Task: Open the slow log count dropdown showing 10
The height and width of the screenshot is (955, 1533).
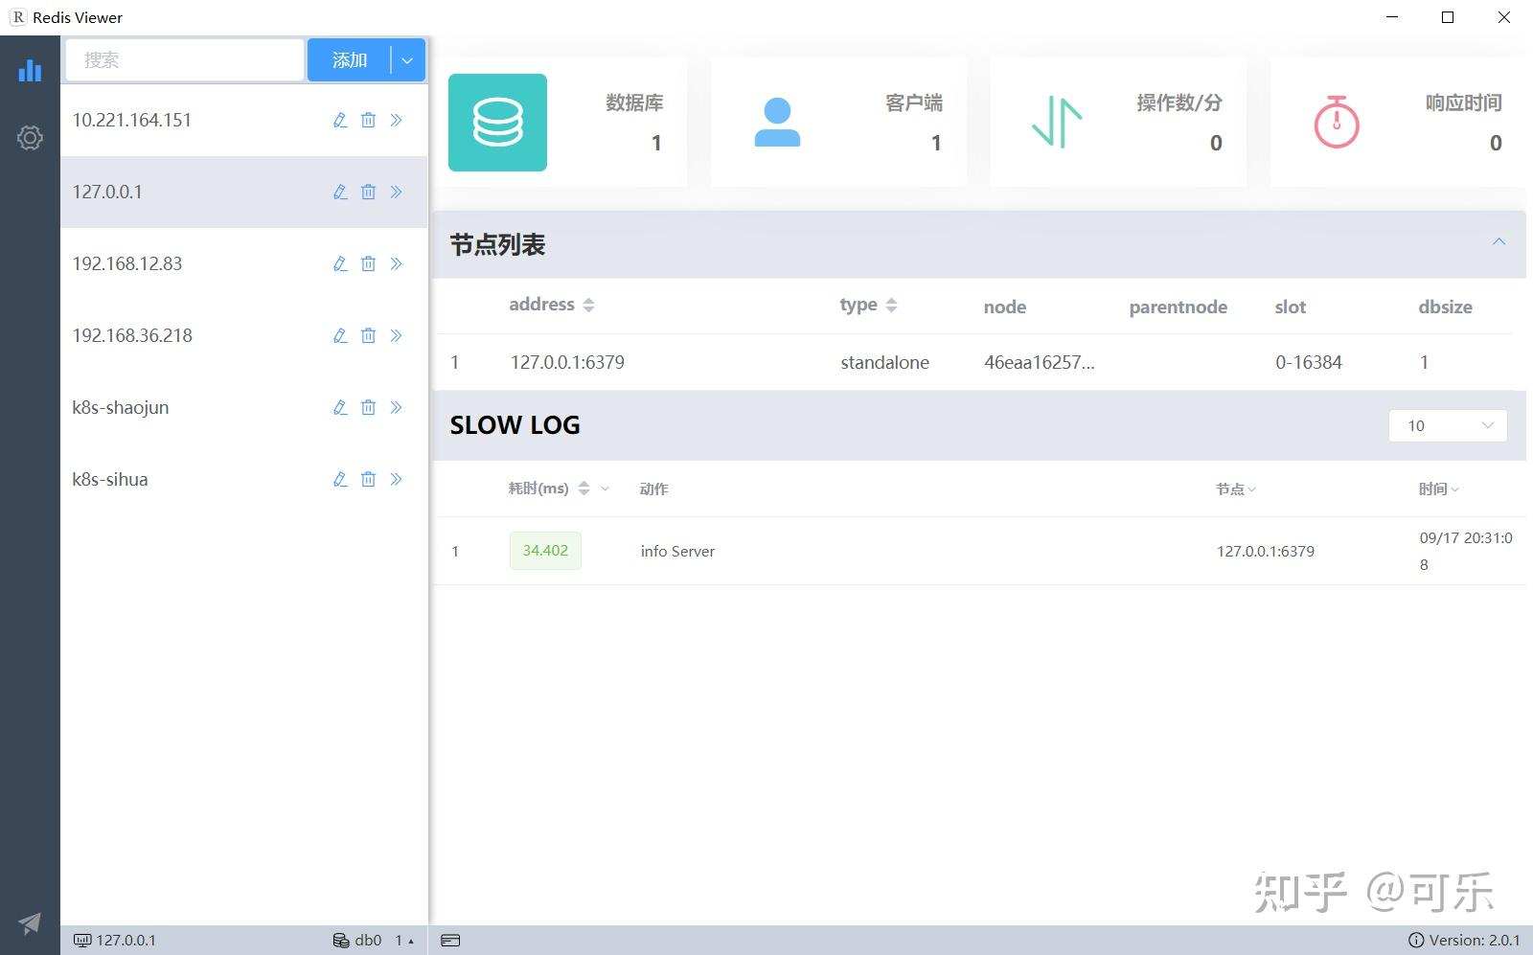Action: tap(1448, 425)
